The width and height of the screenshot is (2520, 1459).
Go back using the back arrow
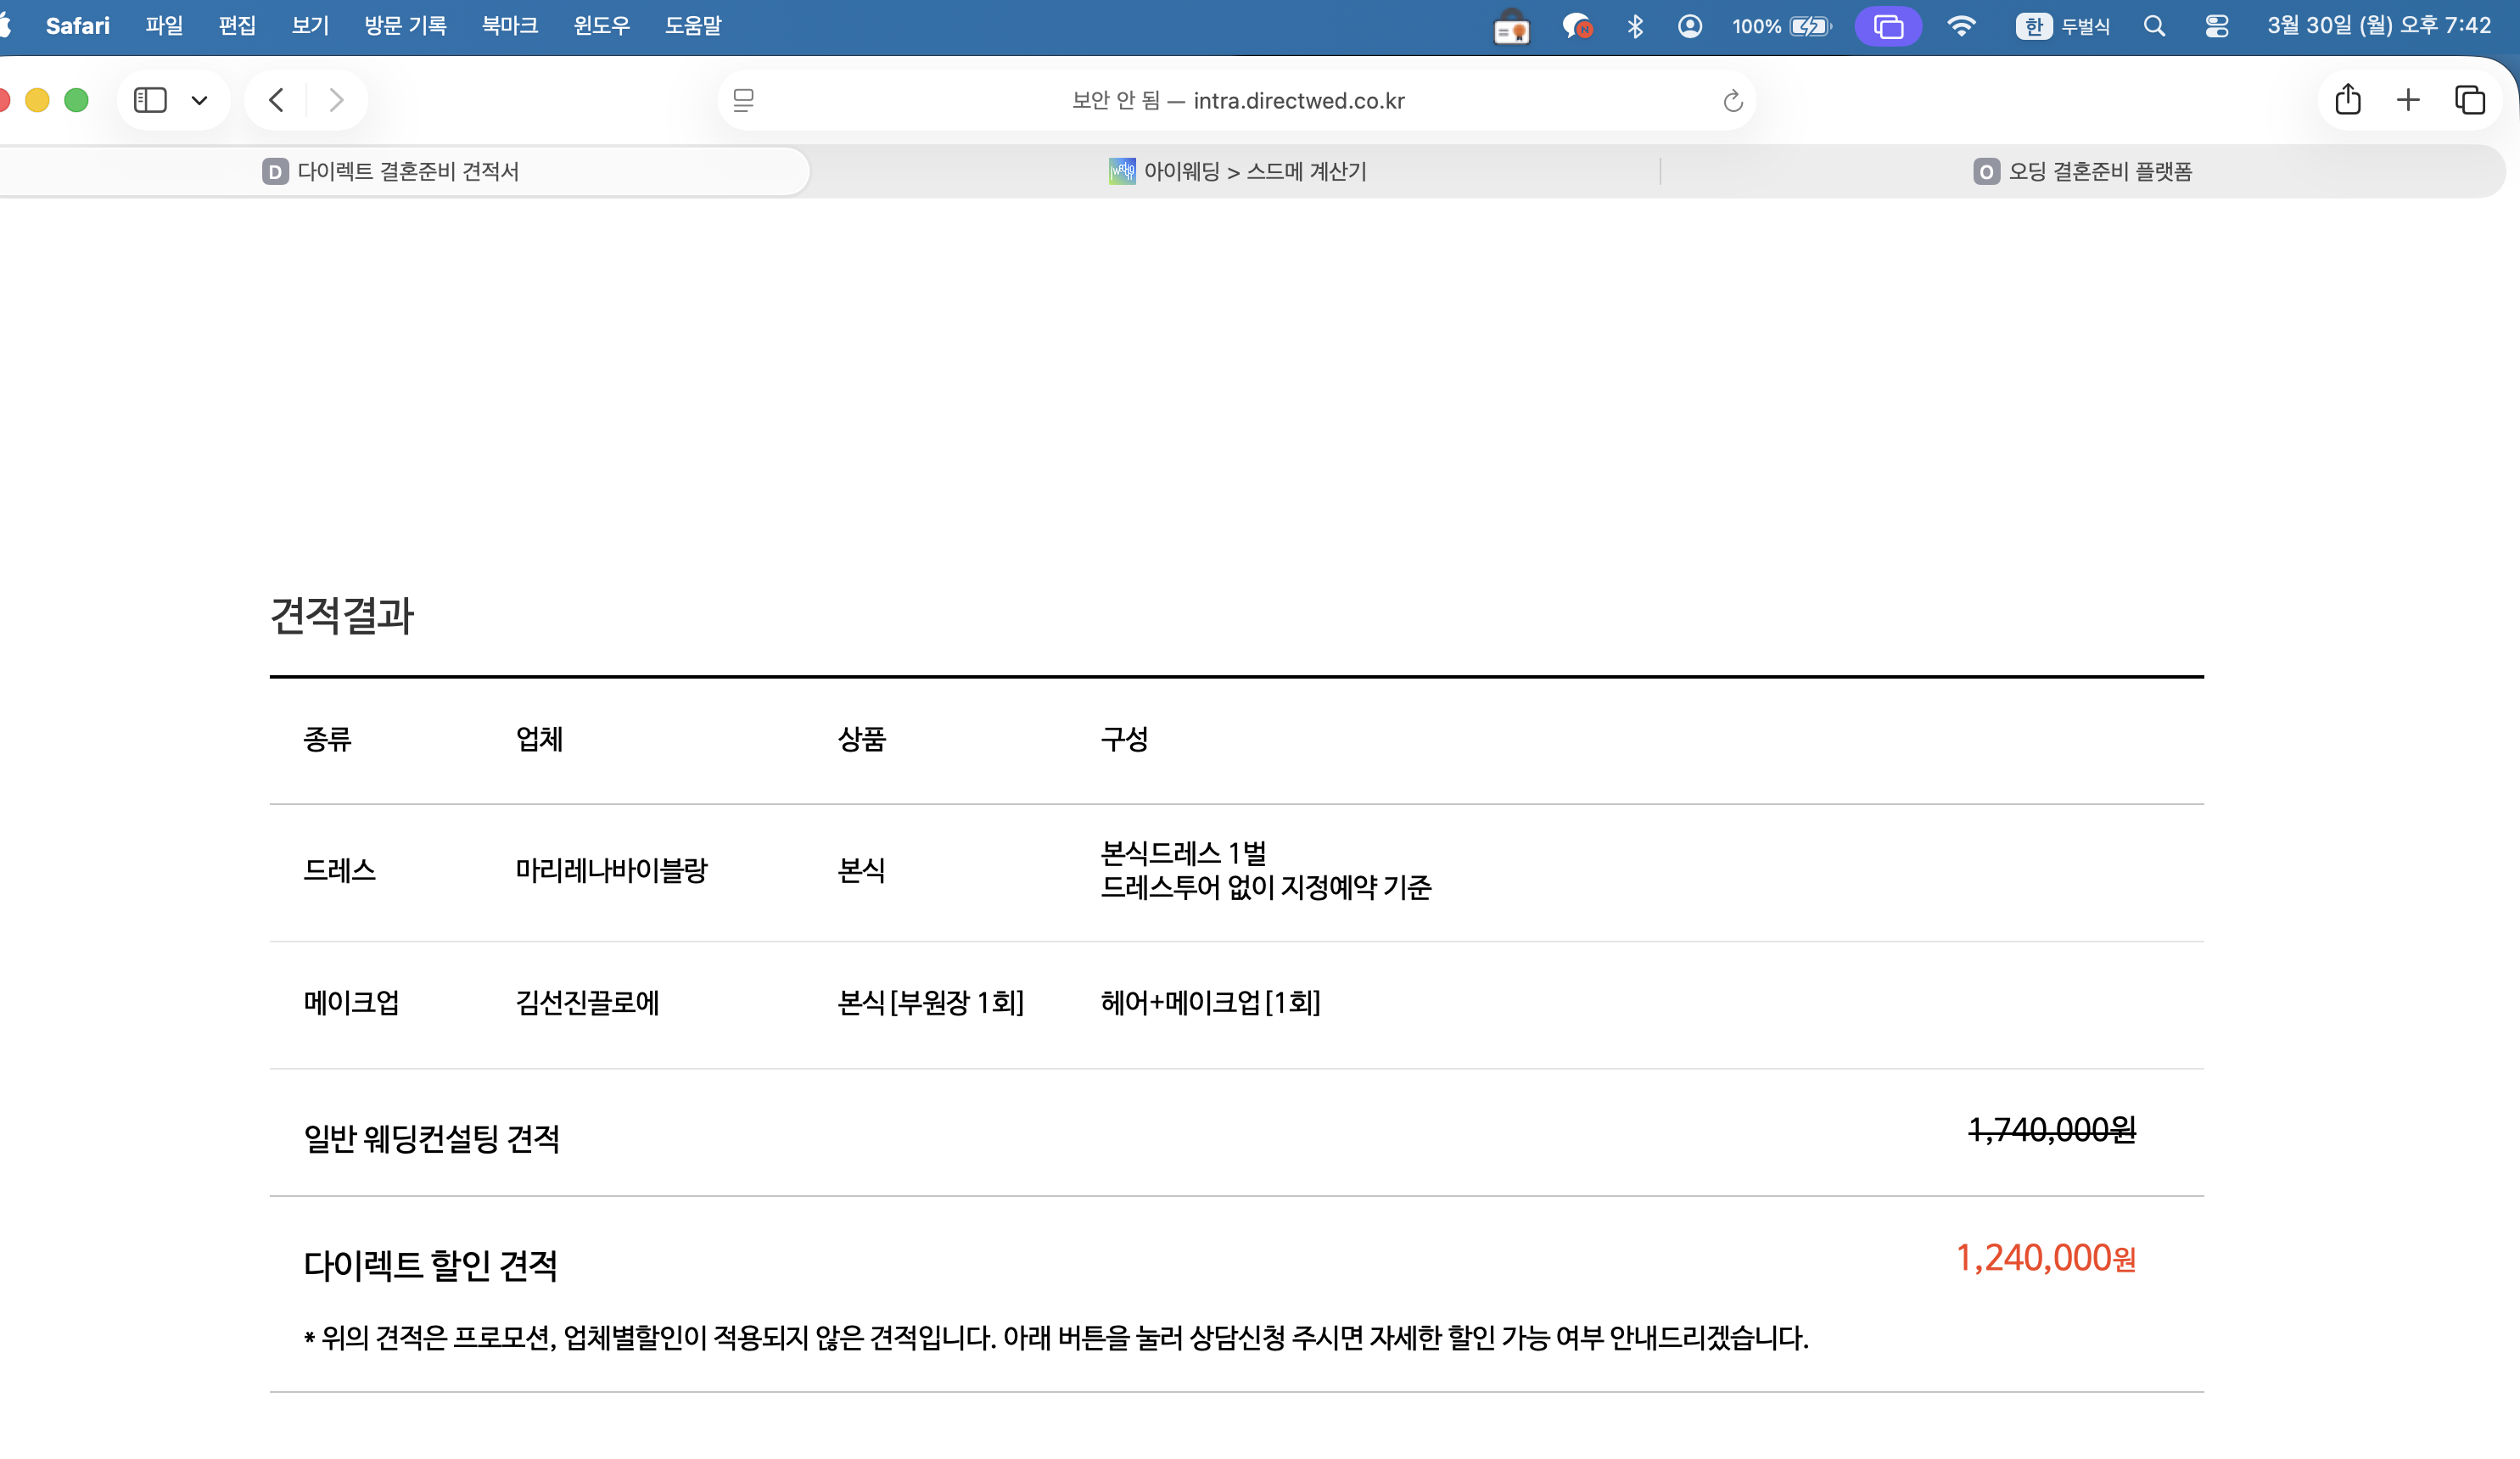[x=276, y=100]
